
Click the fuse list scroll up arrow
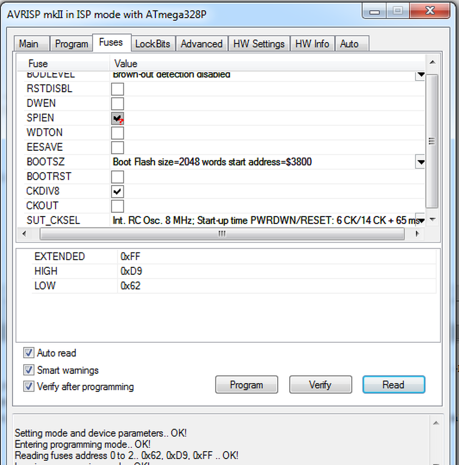(432, 62)
